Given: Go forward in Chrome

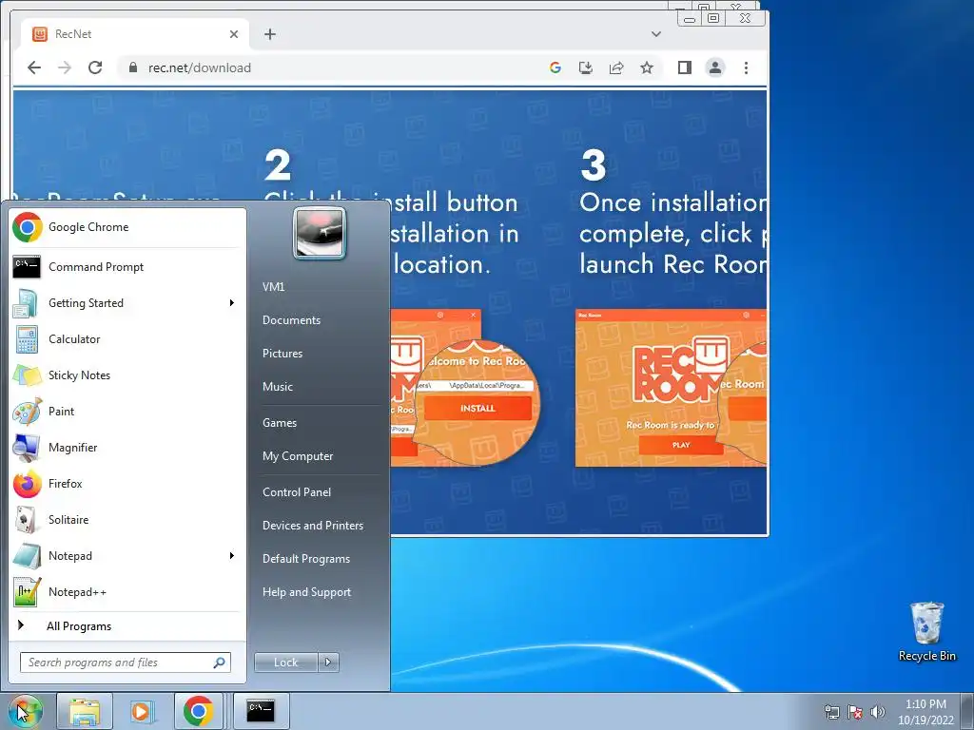Looking at the screenshot, I should pyautogui.click(x=65, y=67).
